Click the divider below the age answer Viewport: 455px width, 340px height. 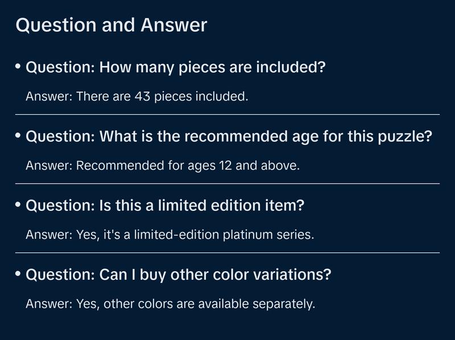tap(227, 184)
